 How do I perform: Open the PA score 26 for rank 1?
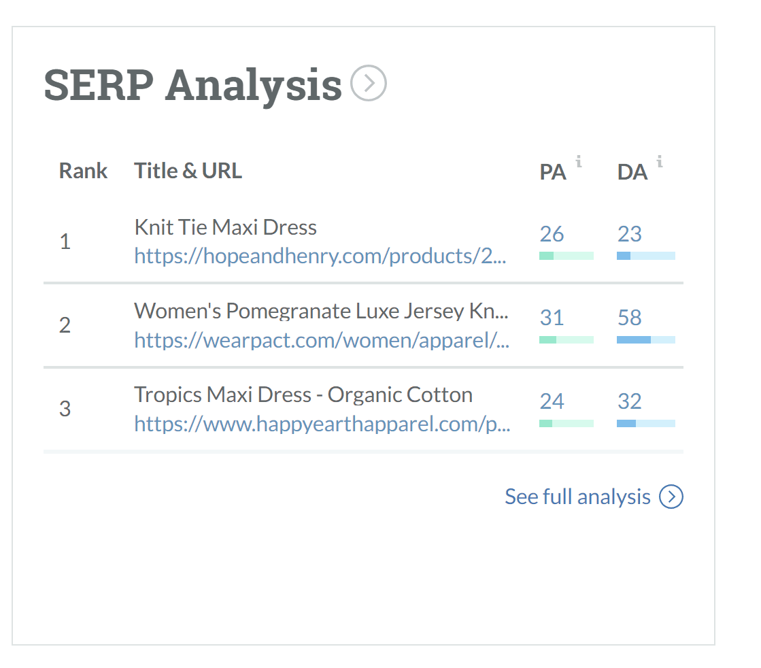click(552, 234)
